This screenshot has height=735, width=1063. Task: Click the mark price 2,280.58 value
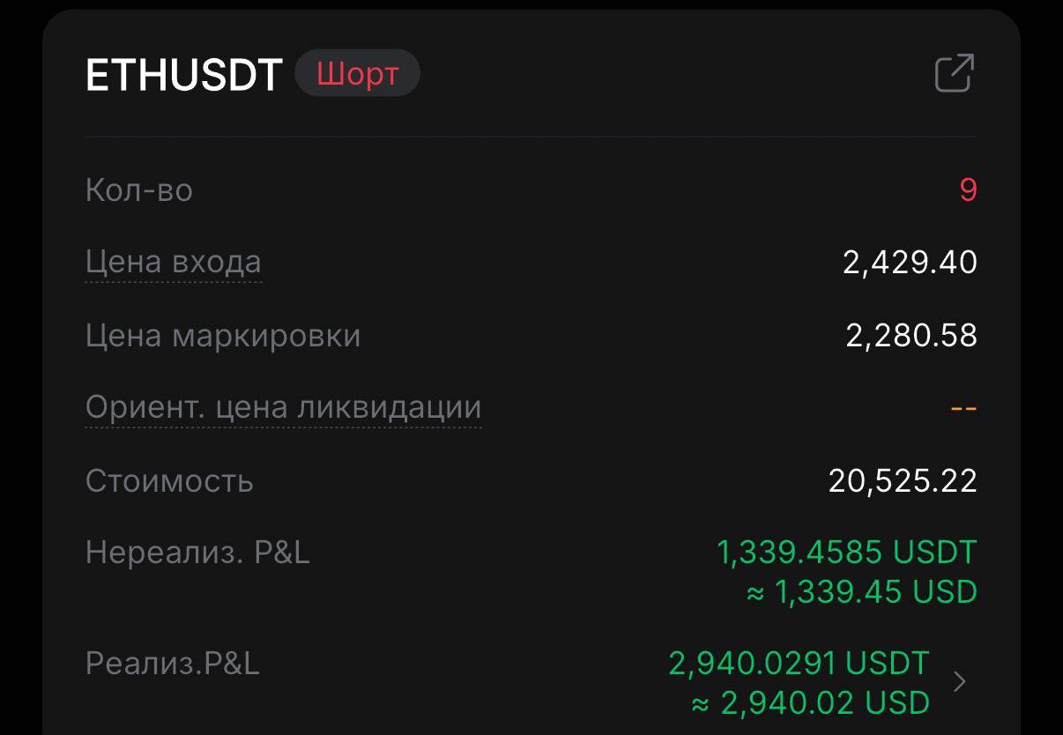click(x=910, y=335)
